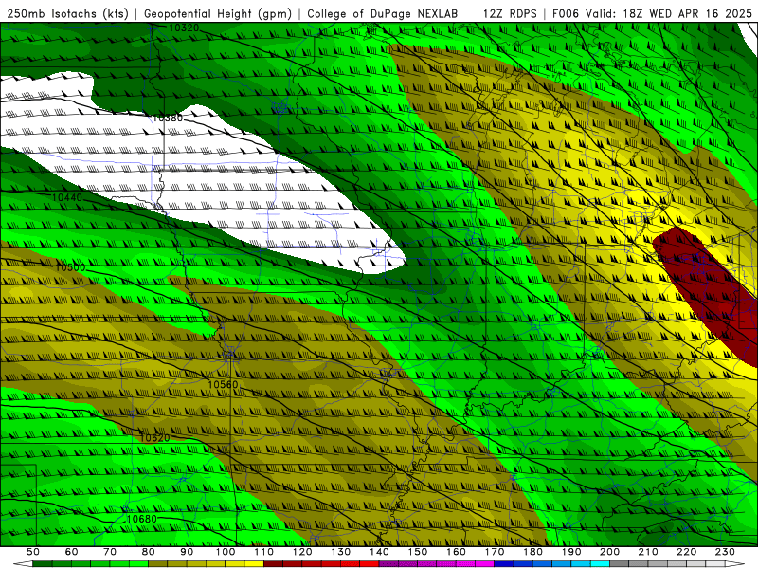Click the 160 value on the color scale
The height and width of the screenshot is (569, 758).
click(456, 552)
